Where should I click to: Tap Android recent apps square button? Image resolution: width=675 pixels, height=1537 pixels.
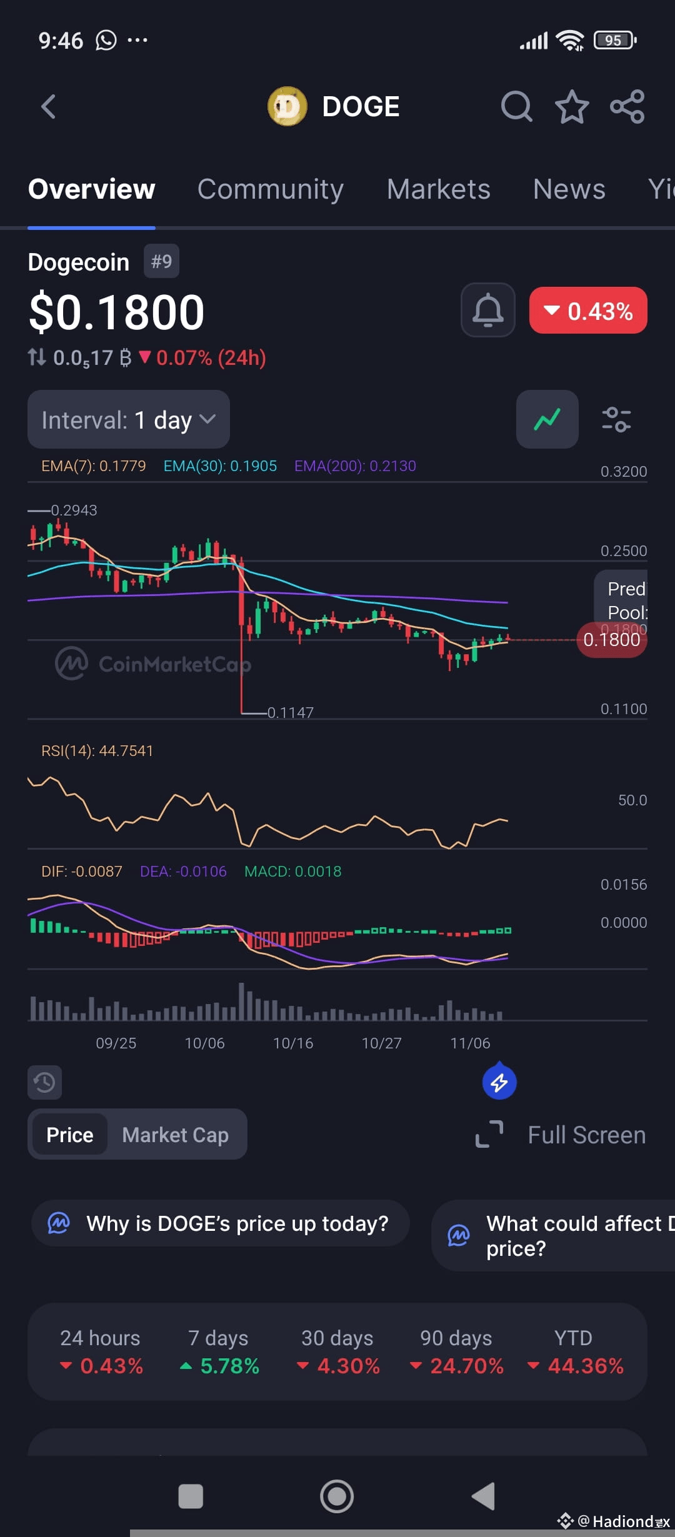tap(191, 1496)
